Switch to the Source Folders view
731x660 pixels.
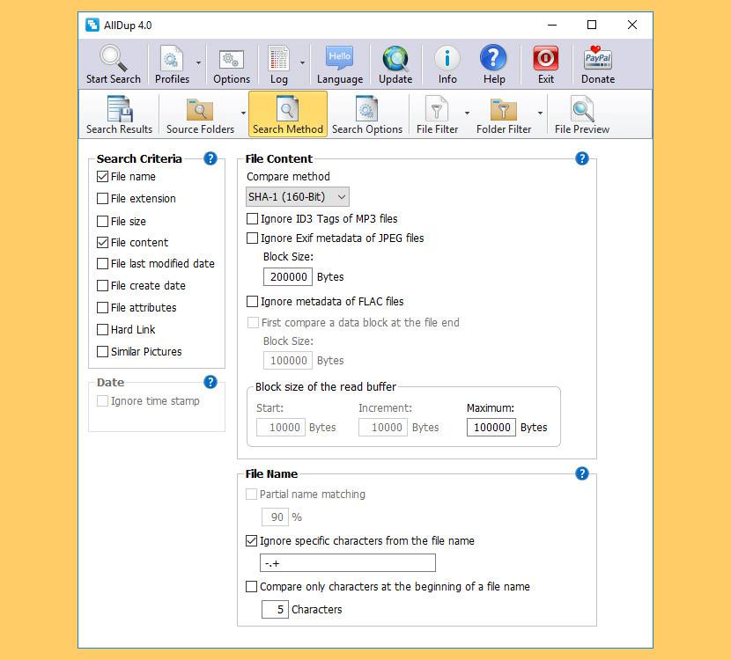[199, 114]
